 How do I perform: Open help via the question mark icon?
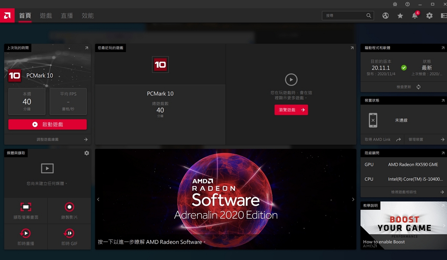(x=407, y=4)
